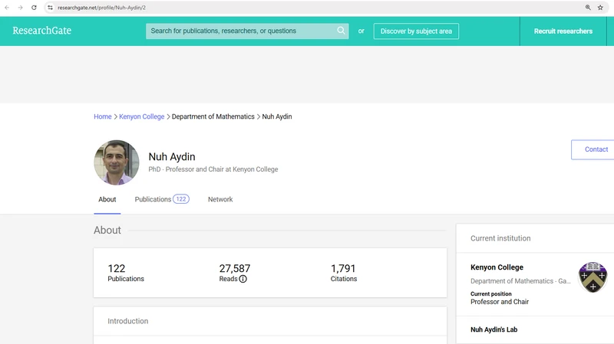Screen dimensions: 614x344
Task: Click the Kenyon College crest logo
Action: pos(593,277)
